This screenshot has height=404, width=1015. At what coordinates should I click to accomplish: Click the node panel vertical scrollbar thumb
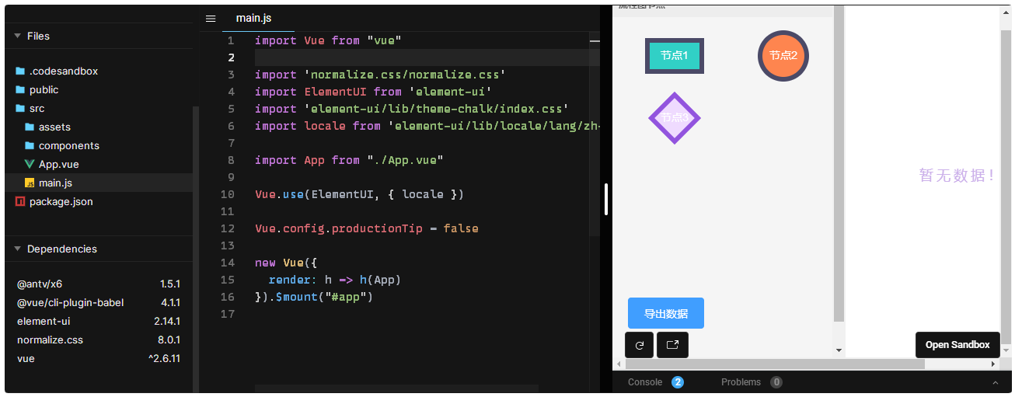coord(839,163)
